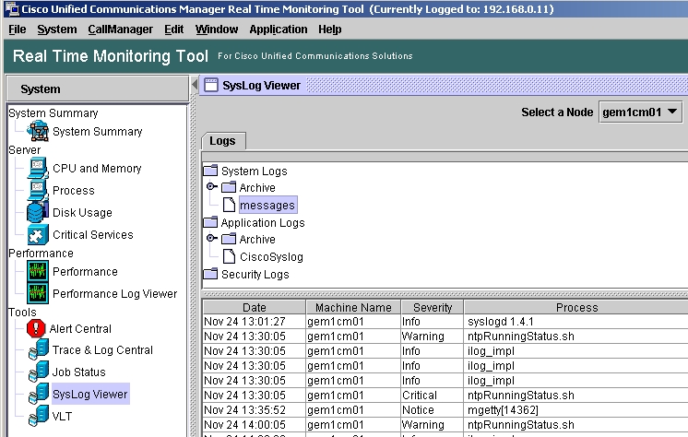This screenshot has height=437, width=688.
Task: Click the SysLog Viewer window title icon
Action: click(211, 85)
